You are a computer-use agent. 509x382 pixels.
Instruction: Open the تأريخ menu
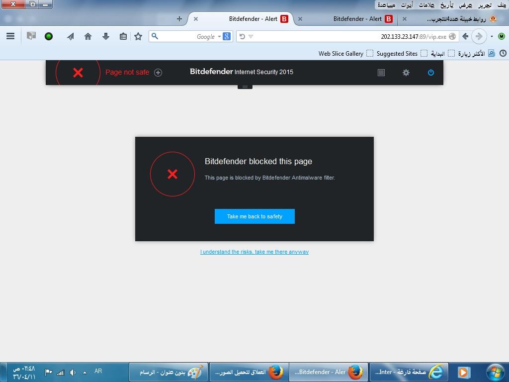coord(447,5)
